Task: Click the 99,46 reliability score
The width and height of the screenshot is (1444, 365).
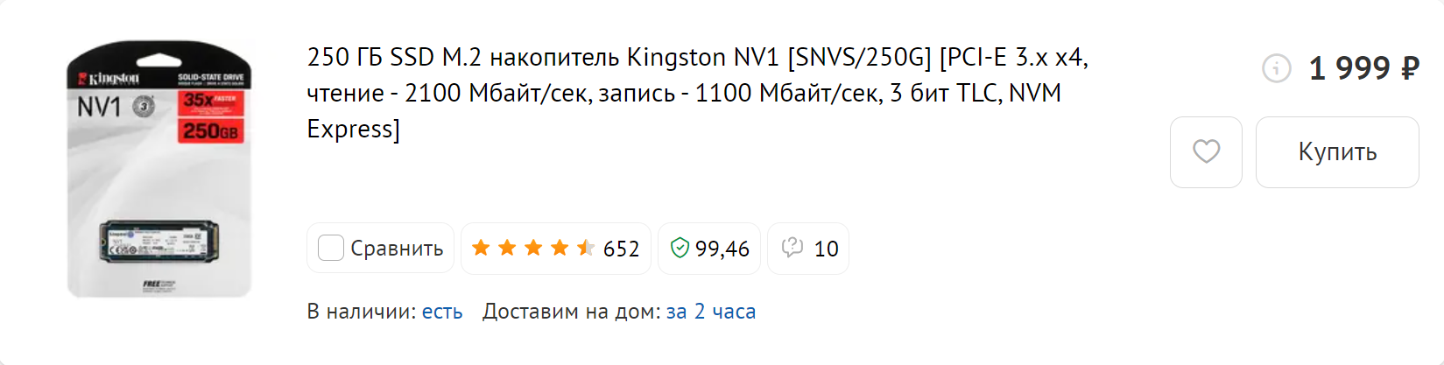Action: point(722,249)
